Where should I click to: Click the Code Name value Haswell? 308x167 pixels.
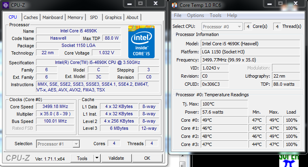click(58, 38)
